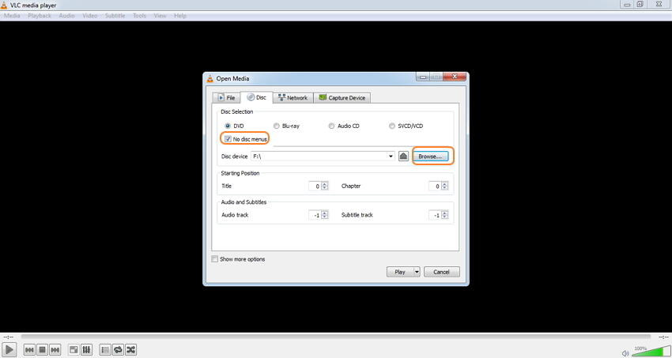
Task: Open the Playback menu
Action: 40,16
